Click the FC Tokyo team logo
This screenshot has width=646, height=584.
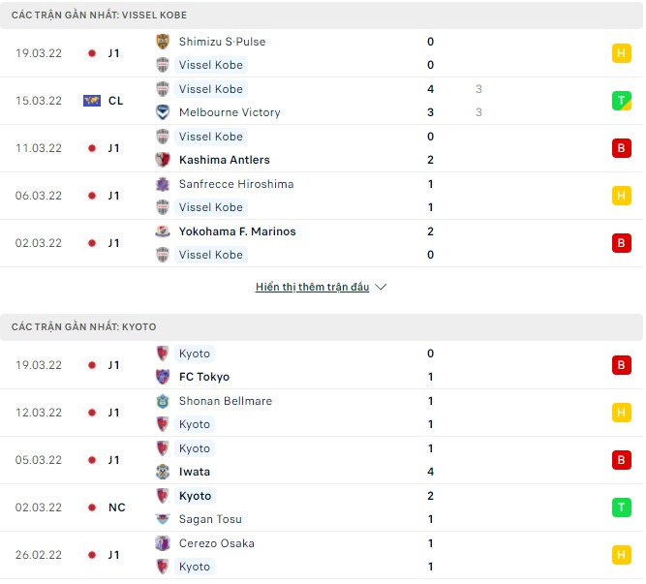(x=163, y=377)
